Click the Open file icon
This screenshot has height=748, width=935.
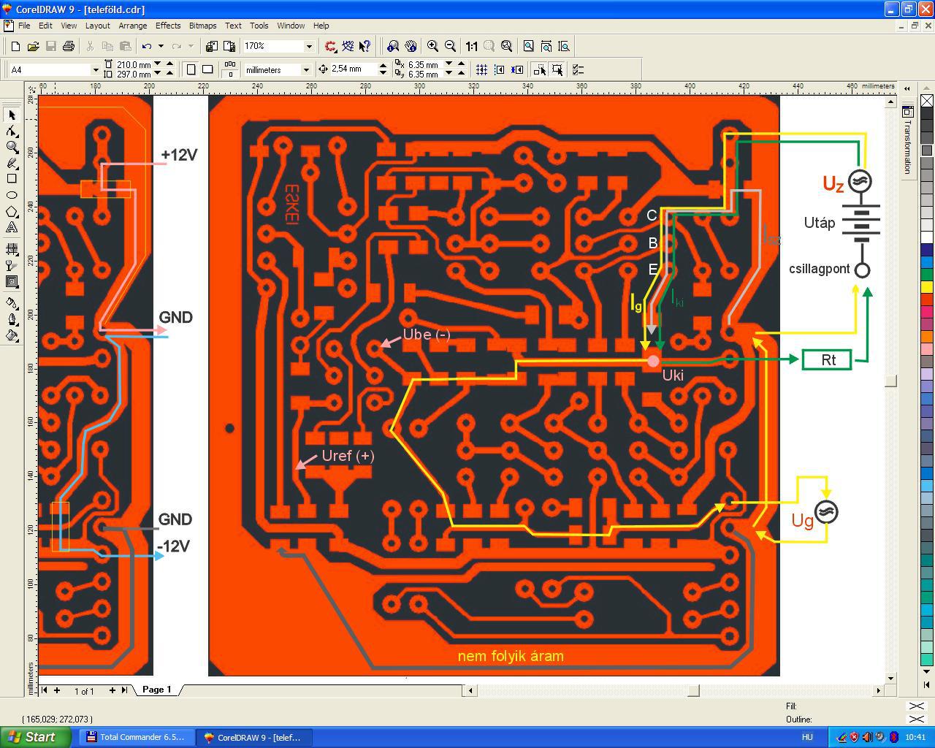[x=33, y=46]
